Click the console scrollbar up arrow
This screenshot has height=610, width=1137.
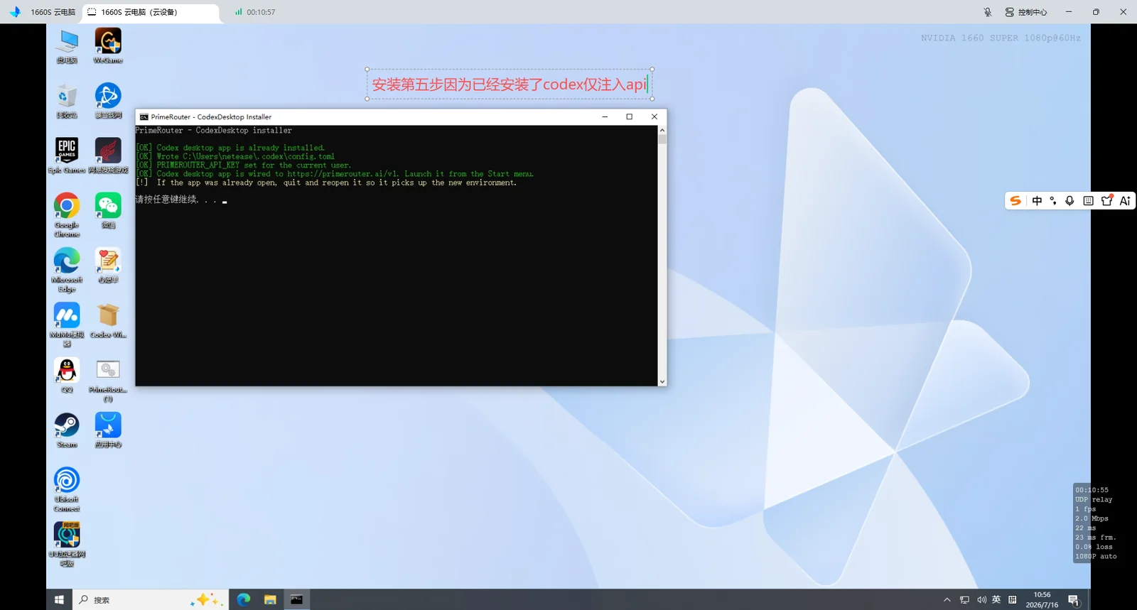click(662, 130)
